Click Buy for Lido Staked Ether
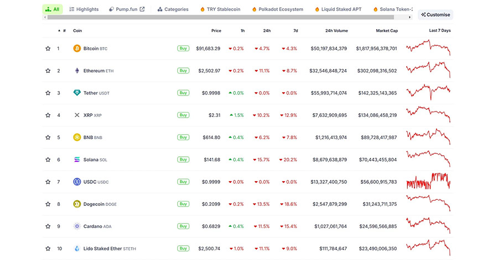 click(x=183, y=248)
